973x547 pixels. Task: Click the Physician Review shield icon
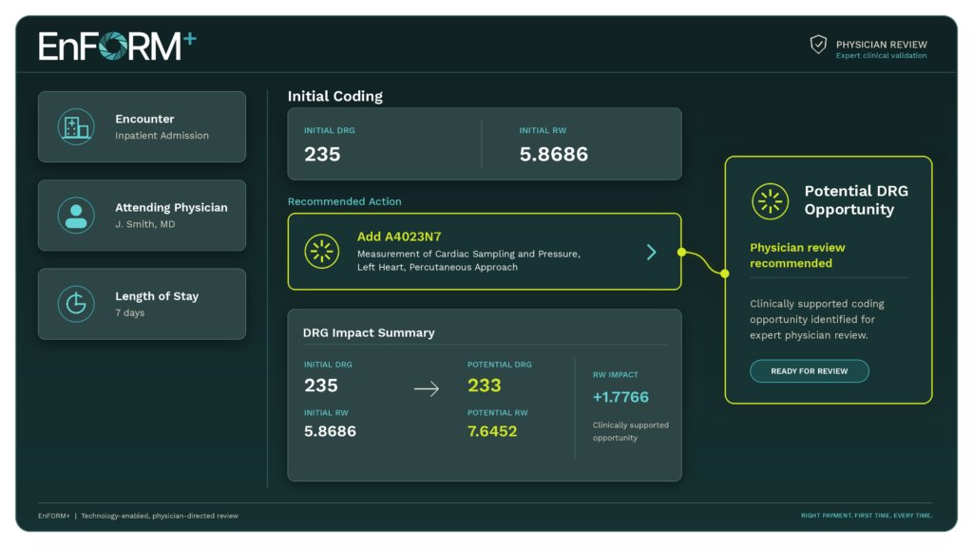tap(818, 45)
